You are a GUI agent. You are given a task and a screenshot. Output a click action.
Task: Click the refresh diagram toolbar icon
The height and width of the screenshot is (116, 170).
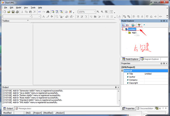point(111,12)
